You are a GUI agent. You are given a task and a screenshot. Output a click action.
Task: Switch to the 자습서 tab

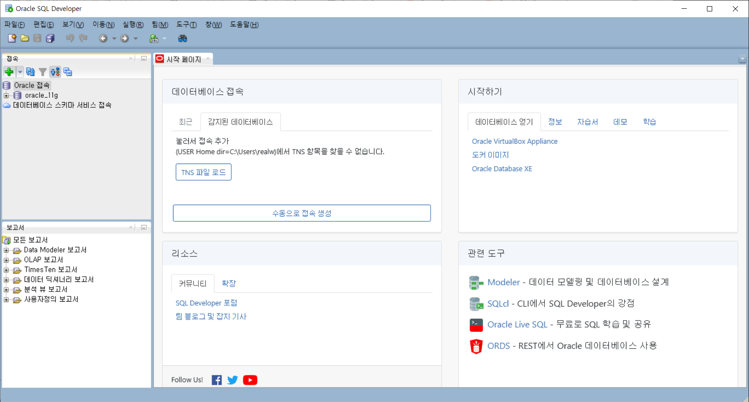[587, 122]
